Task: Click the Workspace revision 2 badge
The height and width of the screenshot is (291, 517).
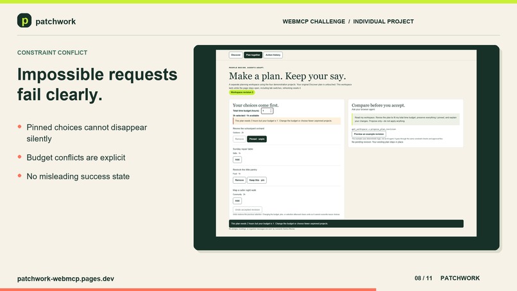Action: [x=242, y=93]
